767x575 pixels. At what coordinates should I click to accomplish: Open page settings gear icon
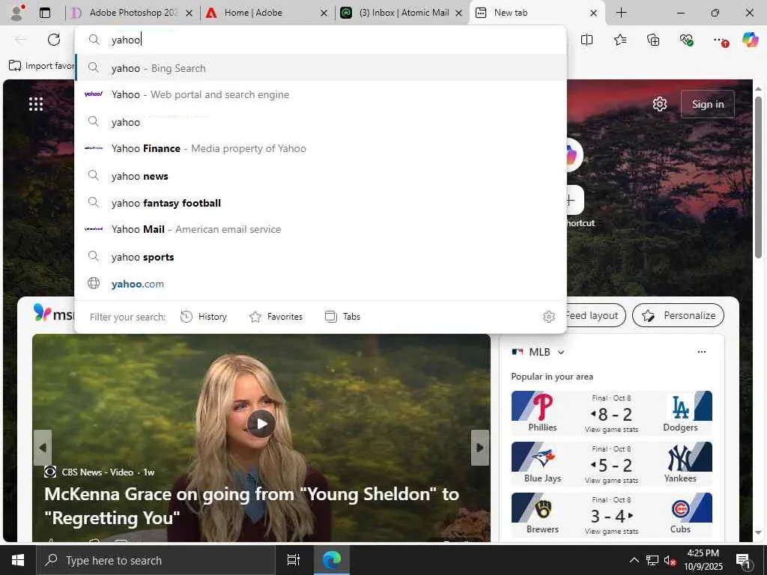(x=659, y=103)
